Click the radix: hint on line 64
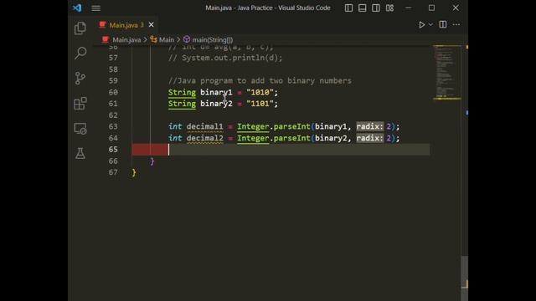The height and width of the screenshot is (301, 536). click(x=370, y=138)
